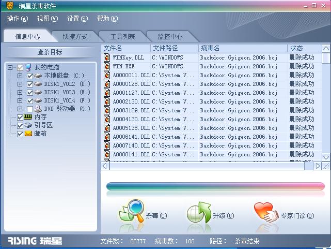Click the scan progress bar
This screenshot has height=249, width=331.
[x=215, y=186]
